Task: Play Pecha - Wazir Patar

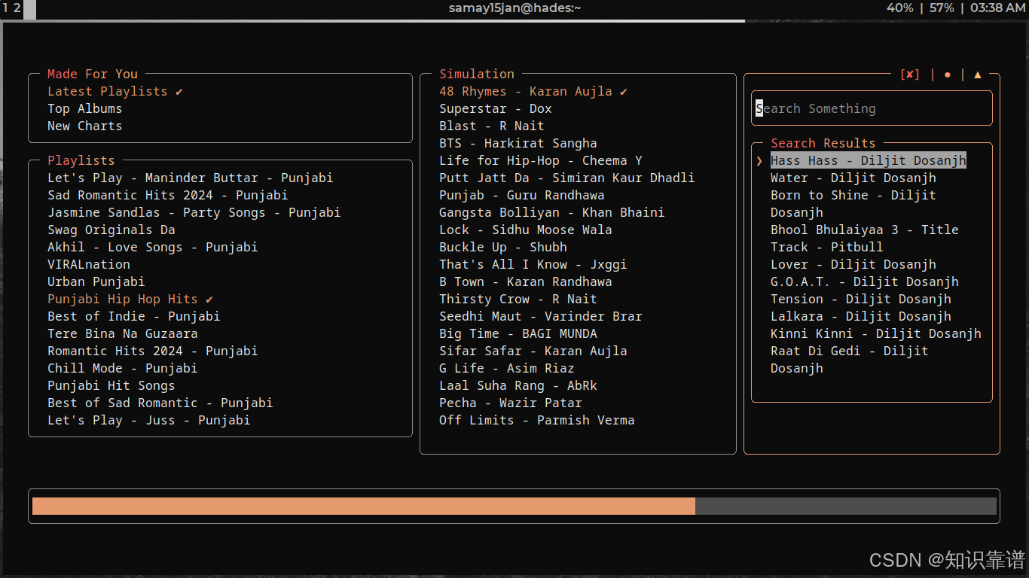Action: (511, 403)
